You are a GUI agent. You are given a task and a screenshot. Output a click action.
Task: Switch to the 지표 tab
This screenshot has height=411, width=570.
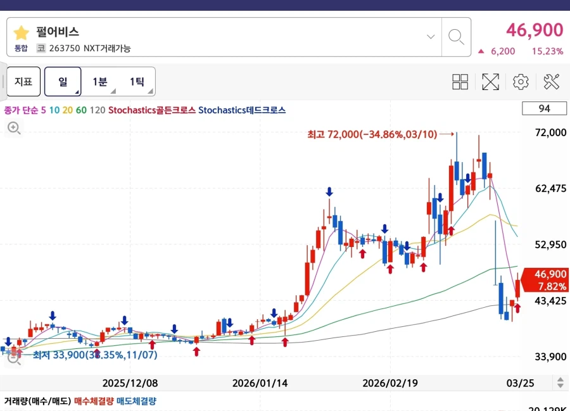(23, 81)
